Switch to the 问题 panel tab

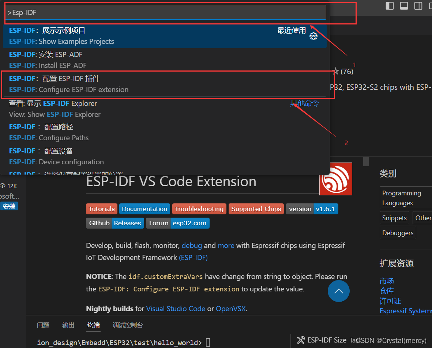tap(43, 325)
